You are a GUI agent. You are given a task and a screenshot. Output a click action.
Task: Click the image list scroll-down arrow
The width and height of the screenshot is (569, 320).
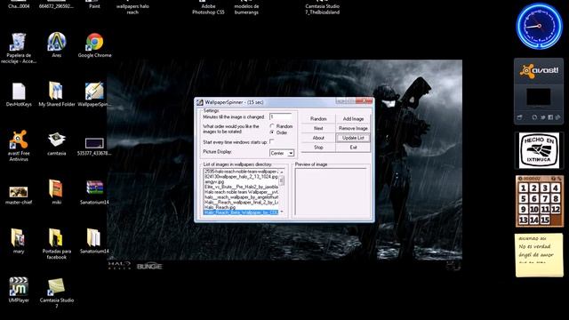(x=282, y=212)
